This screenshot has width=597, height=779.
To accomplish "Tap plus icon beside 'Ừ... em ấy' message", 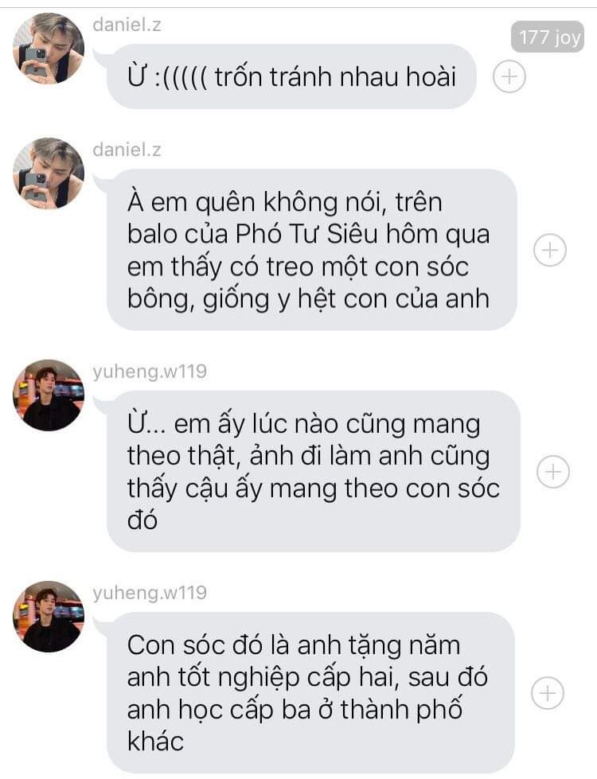I will (553, 471).
